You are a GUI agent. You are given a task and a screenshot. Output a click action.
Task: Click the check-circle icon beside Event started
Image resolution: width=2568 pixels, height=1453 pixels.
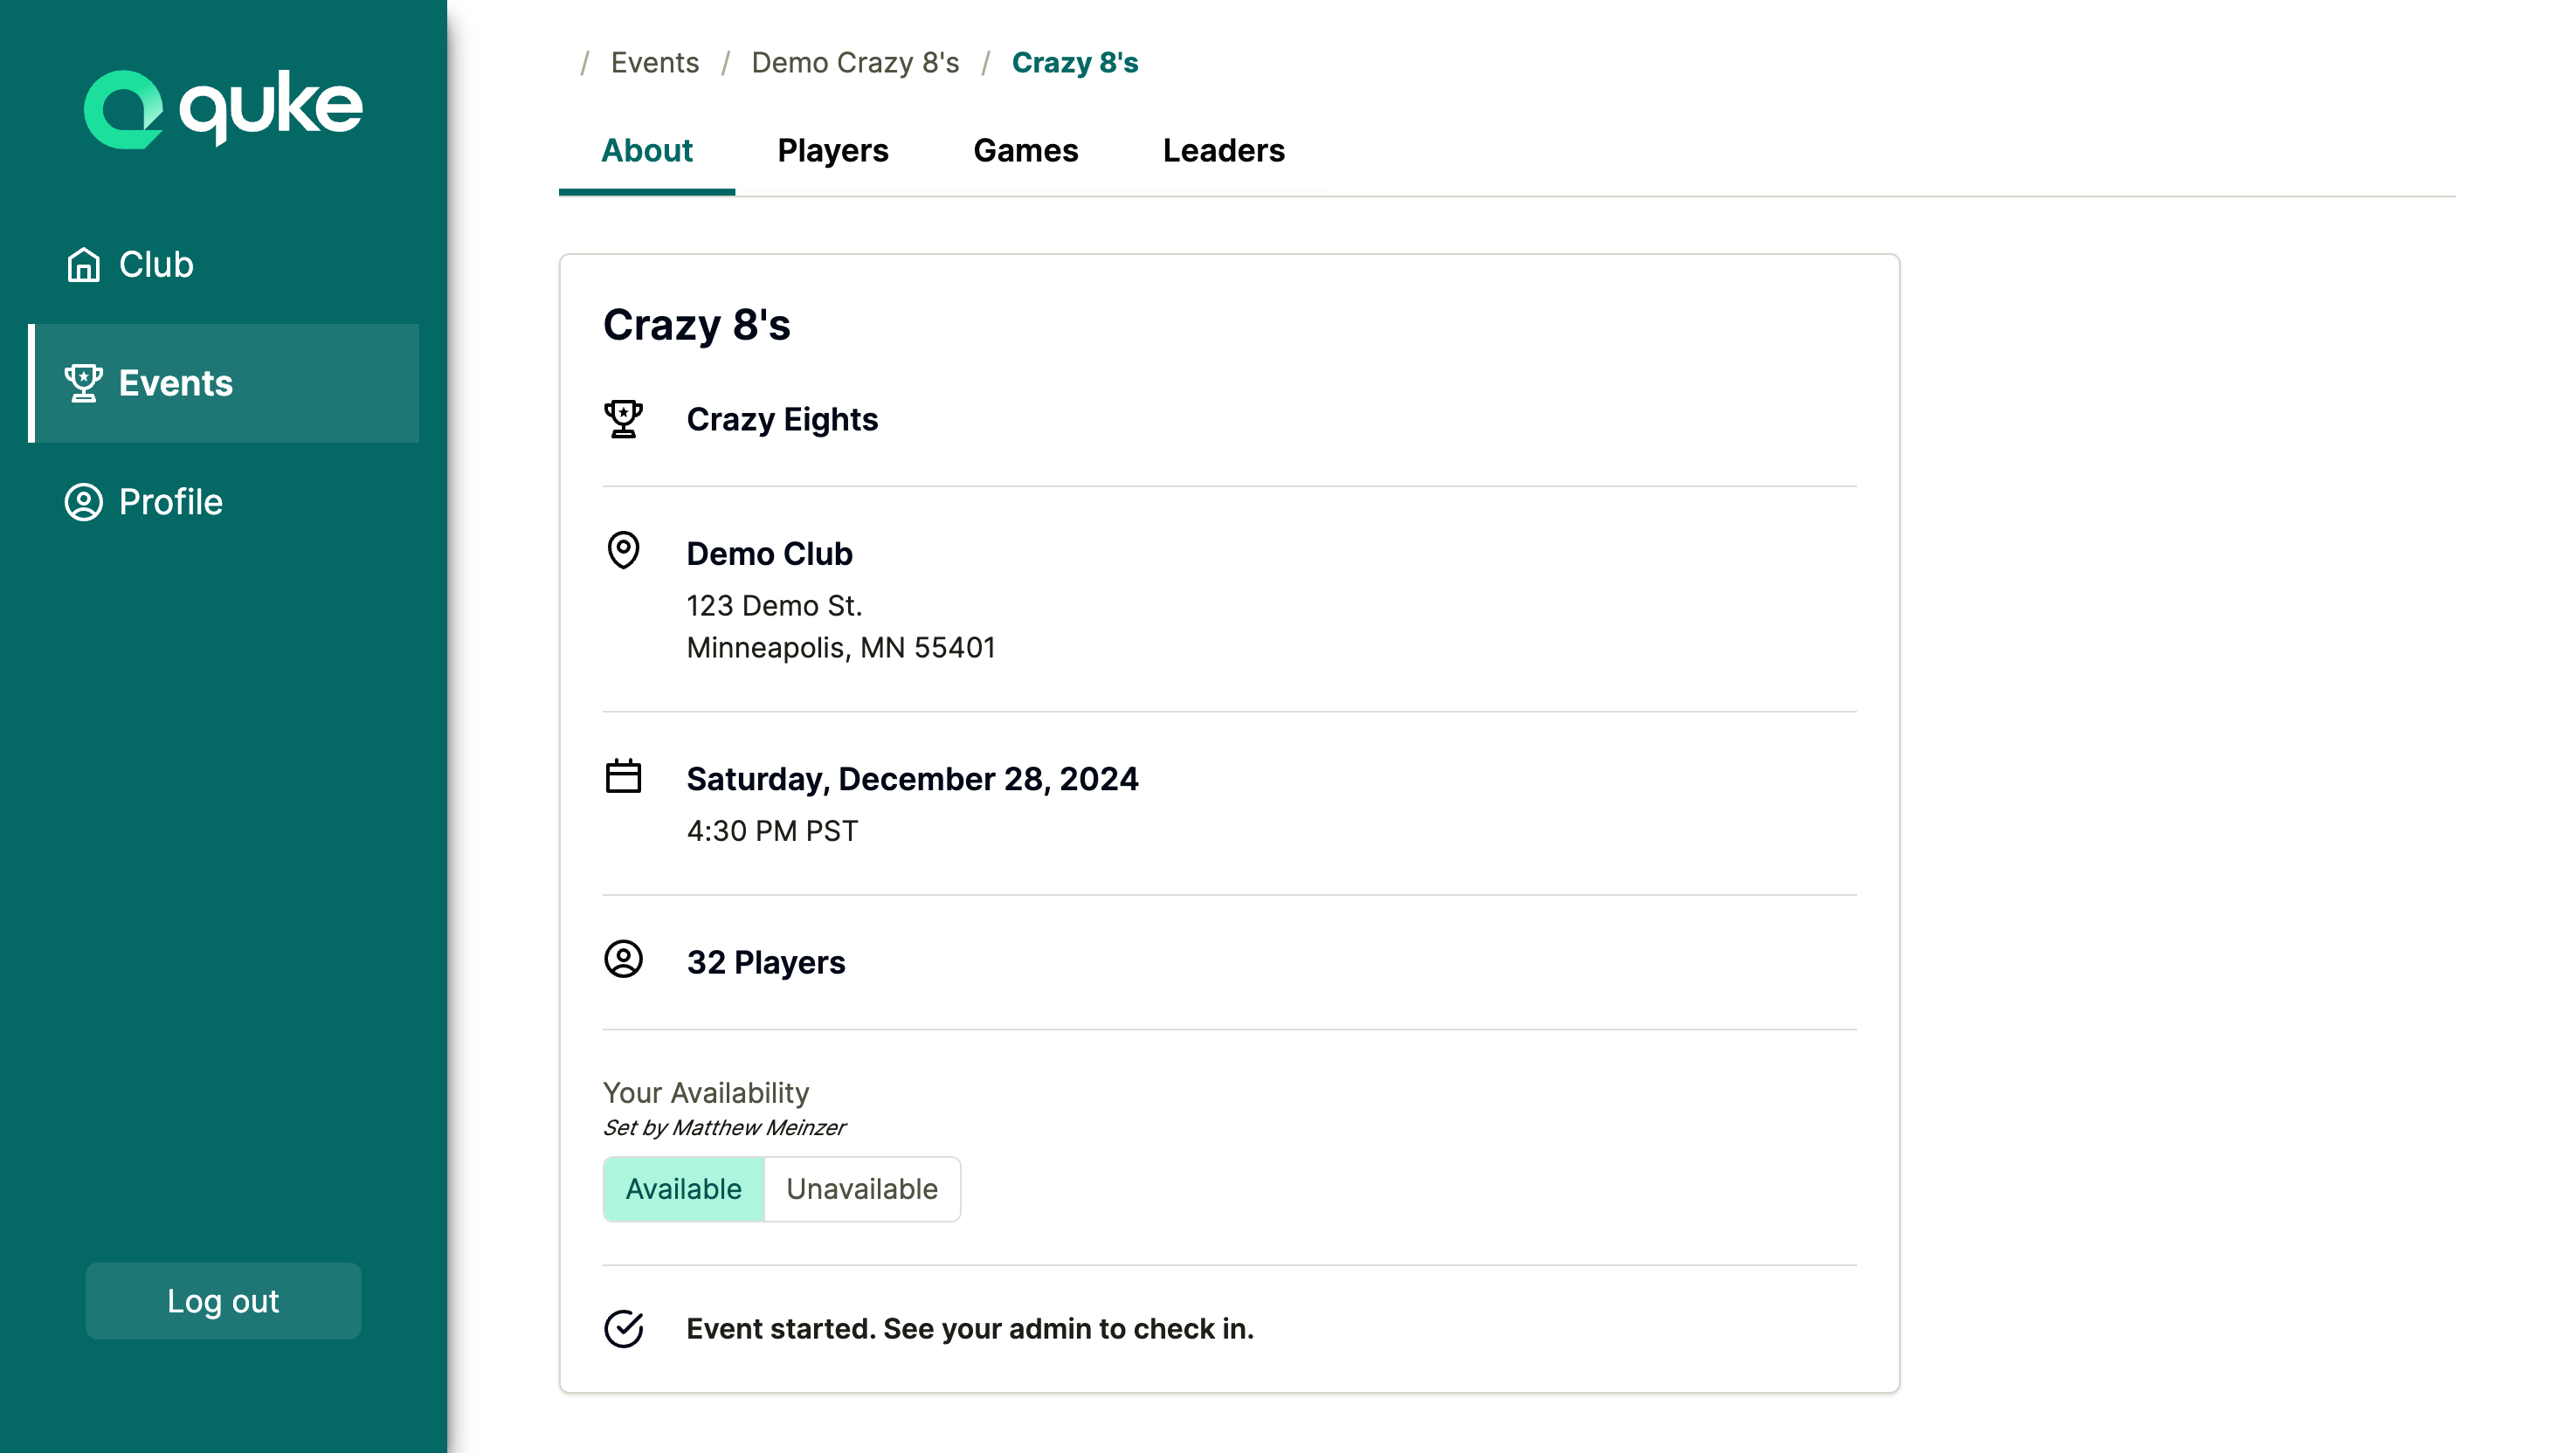pyautogui.click(x=624, y=1328)
